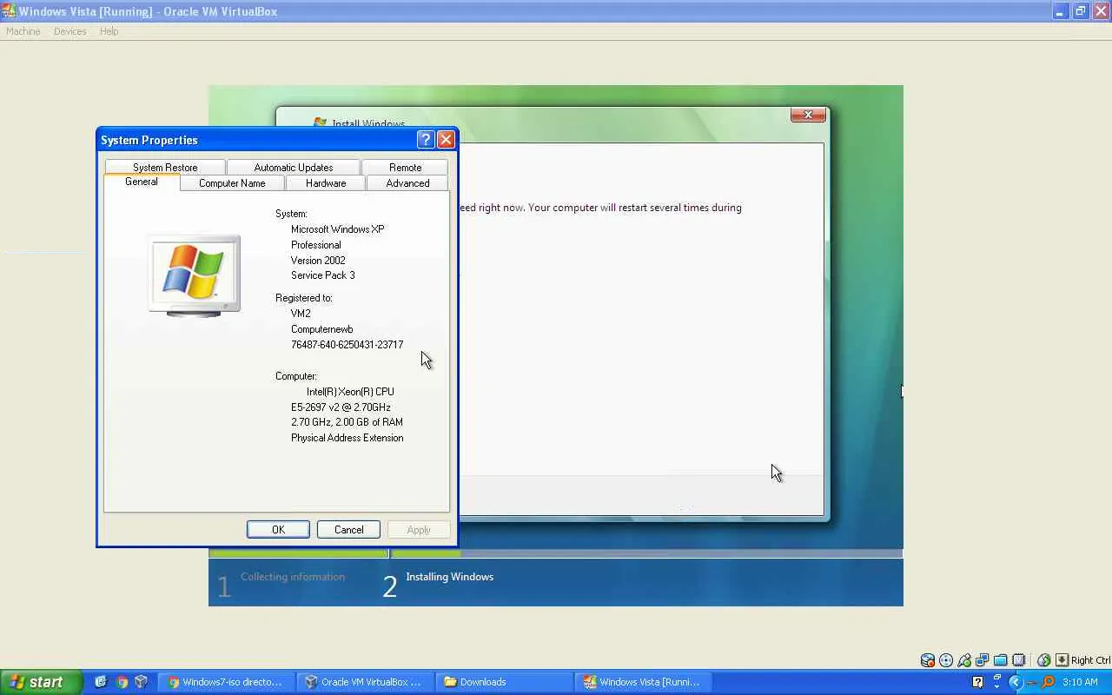1112x695 pixels.
Task: Click the Installing Windows step label
Action: (x=449, y=577)
